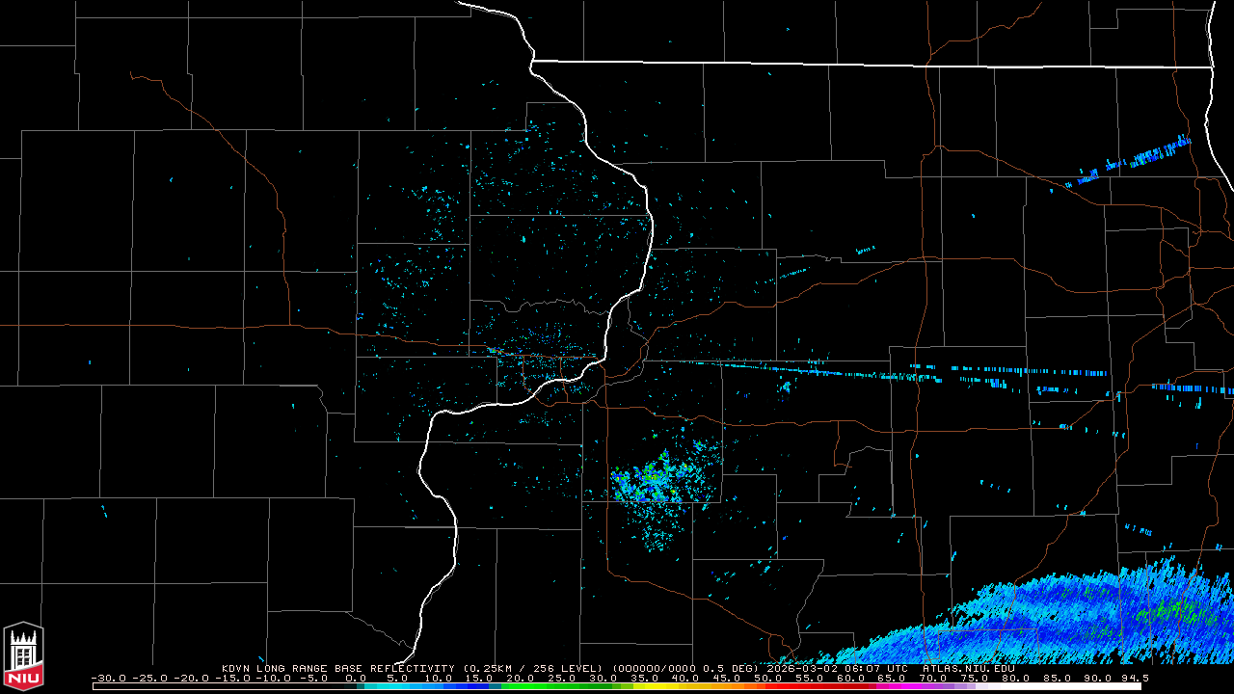Viewport: 1234px width, 694px height.
Task: Click the -5.0 scale label
Action: (312, 678)
